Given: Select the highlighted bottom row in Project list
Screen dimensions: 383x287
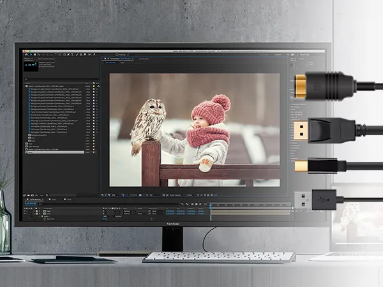Looking at the screenshot, I should point(54,152).
